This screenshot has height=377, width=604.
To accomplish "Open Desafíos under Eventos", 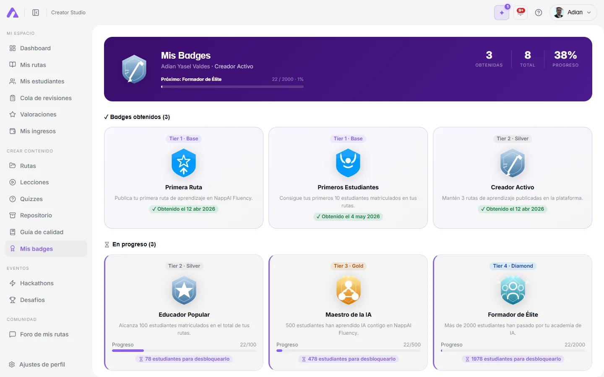I will (46, 300).
